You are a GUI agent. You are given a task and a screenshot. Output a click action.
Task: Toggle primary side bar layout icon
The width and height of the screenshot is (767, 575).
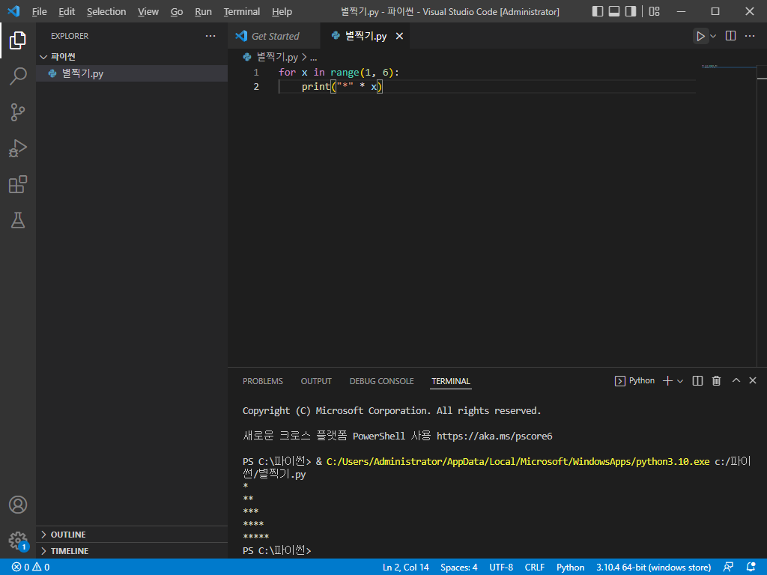[597, 11]
